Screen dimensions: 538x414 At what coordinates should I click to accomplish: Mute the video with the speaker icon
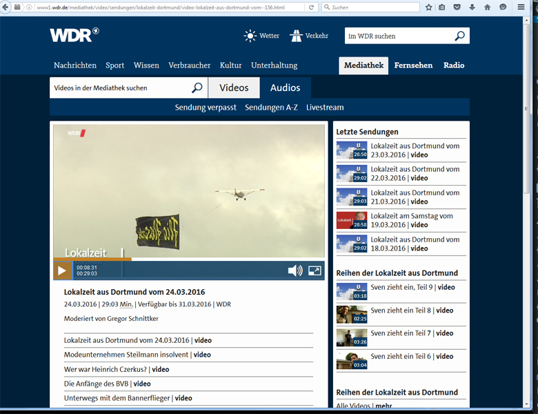point(295,270)
